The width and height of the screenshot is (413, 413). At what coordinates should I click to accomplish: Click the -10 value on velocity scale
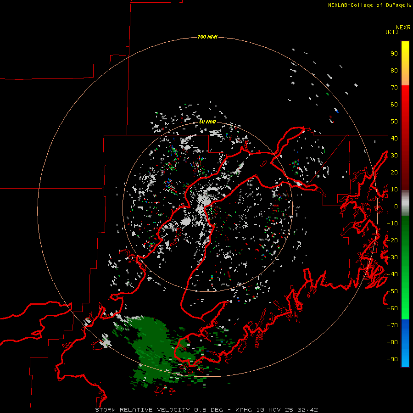pos(392,223)
